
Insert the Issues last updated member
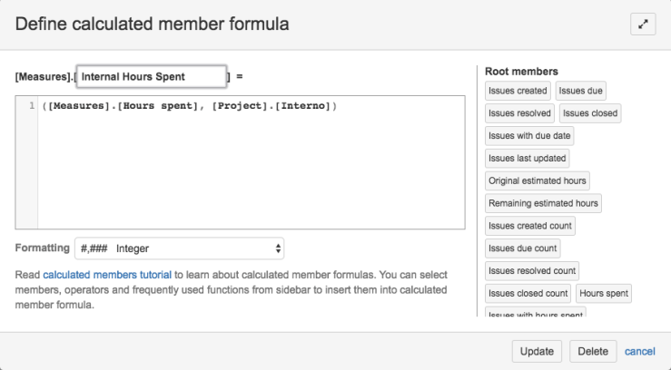coord(527,158)
